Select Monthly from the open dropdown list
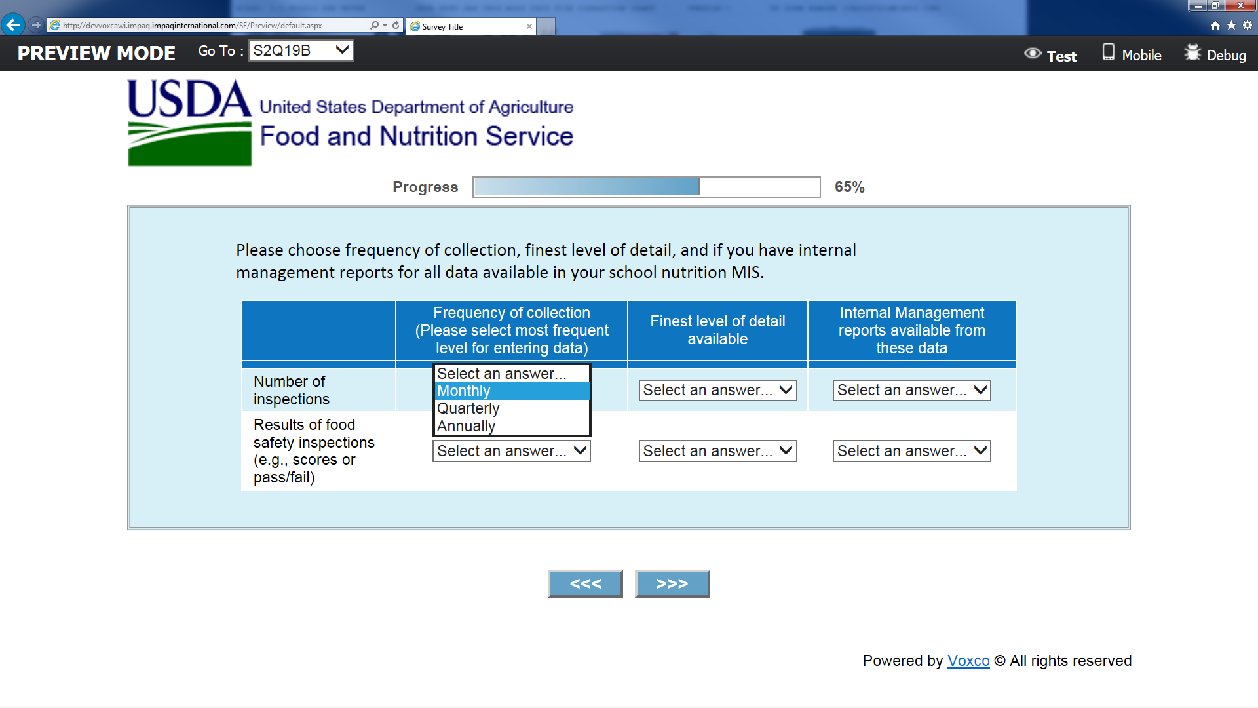Screen dimensions: 1258x708 pyautogui.click(x=511, y=391)
